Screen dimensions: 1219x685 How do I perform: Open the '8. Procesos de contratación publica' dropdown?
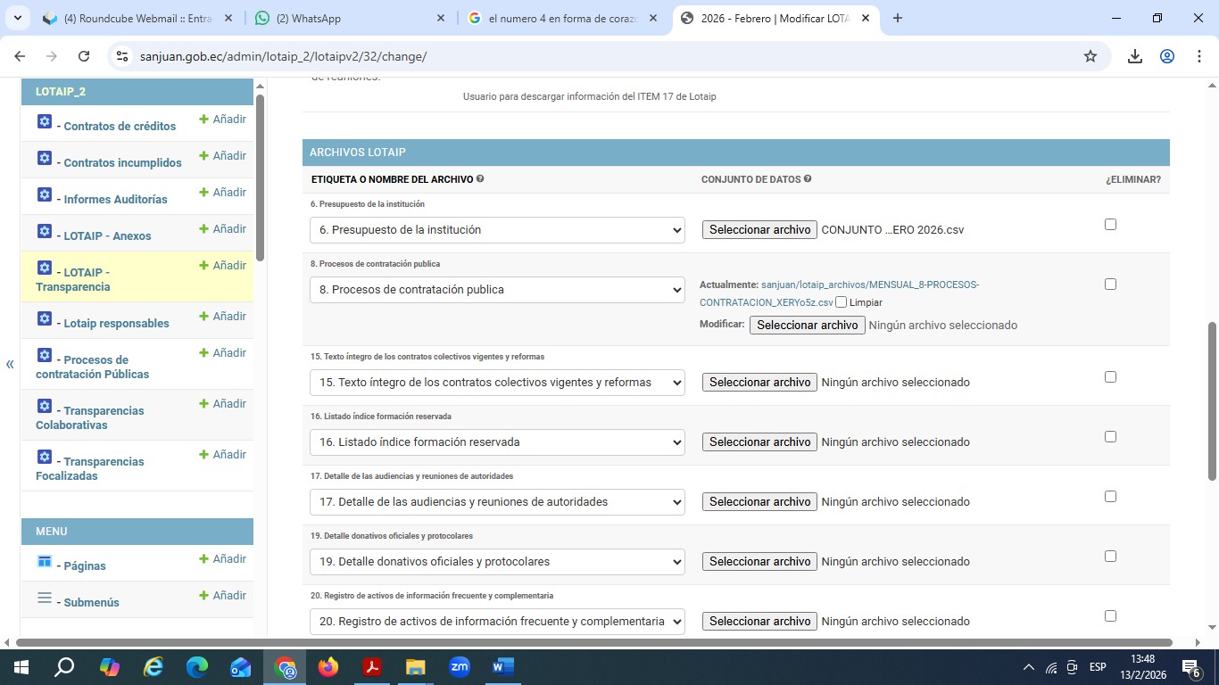coord(497,290)
